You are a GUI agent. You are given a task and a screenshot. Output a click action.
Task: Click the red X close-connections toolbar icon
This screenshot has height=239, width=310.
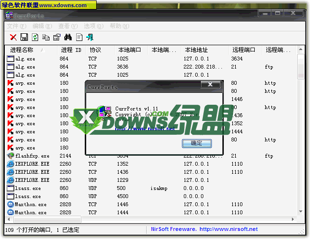tap(13, 37)
